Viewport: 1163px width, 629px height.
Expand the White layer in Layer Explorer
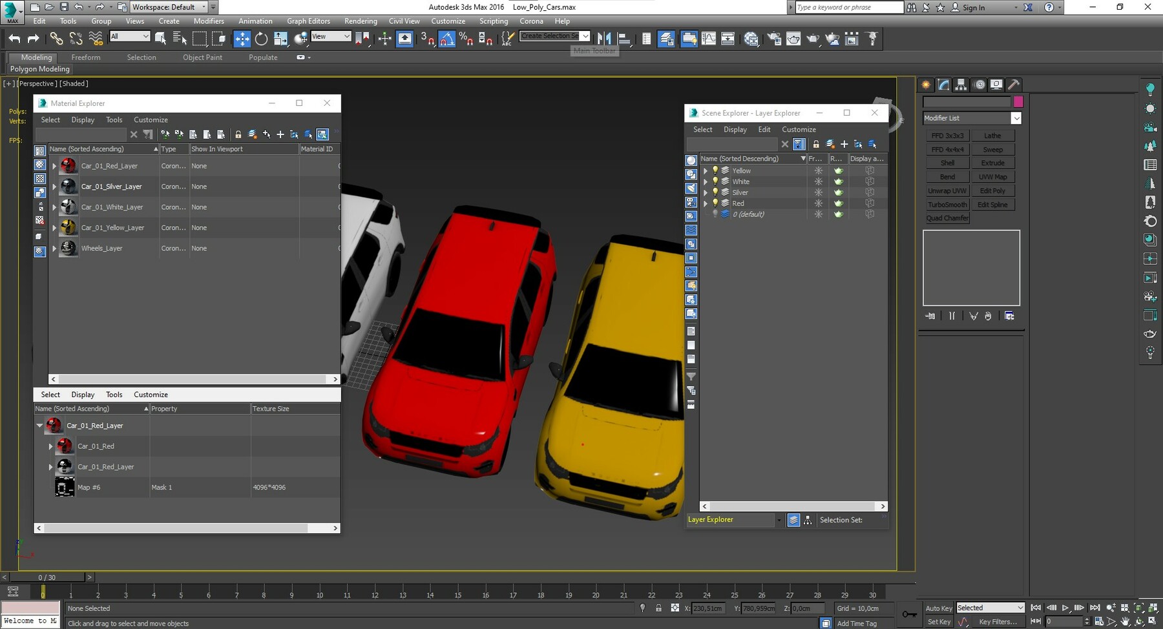coord(705,181)
